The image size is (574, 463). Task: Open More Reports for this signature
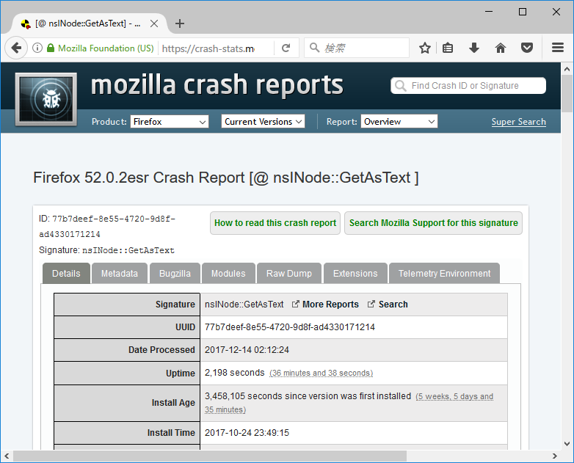[x=330, y=305]
